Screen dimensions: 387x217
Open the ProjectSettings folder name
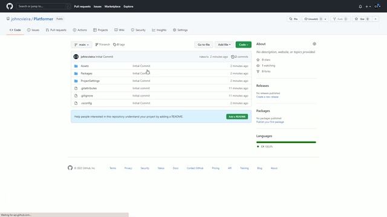pyautogui.click(x=90, y=81)
